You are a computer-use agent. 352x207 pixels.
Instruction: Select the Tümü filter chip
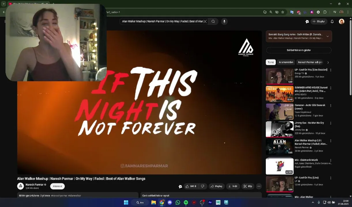point(271,62)
